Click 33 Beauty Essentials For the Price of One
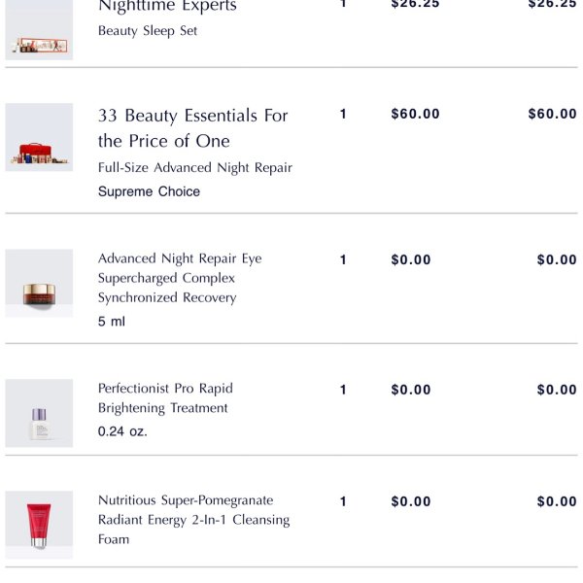Viewport: 583px width, 583px height. pos(193,128)
